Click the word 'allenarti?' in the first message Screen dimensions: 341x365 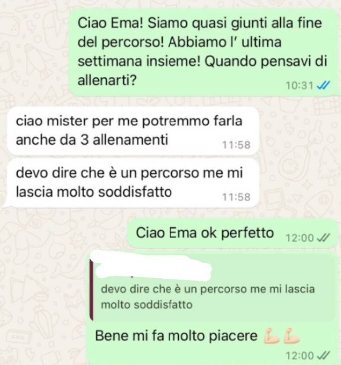[x=107, y=81]
